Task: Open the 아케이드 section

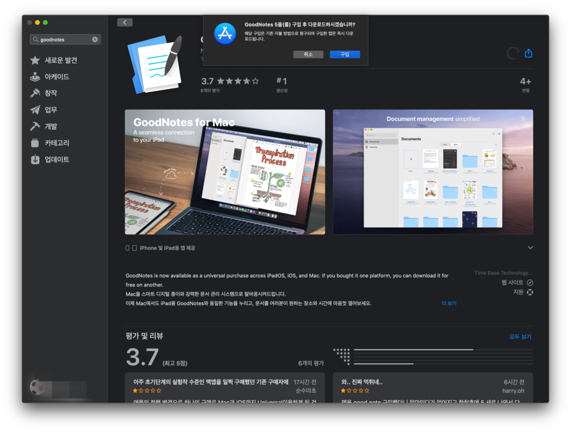Action: [x=50, y=77]
